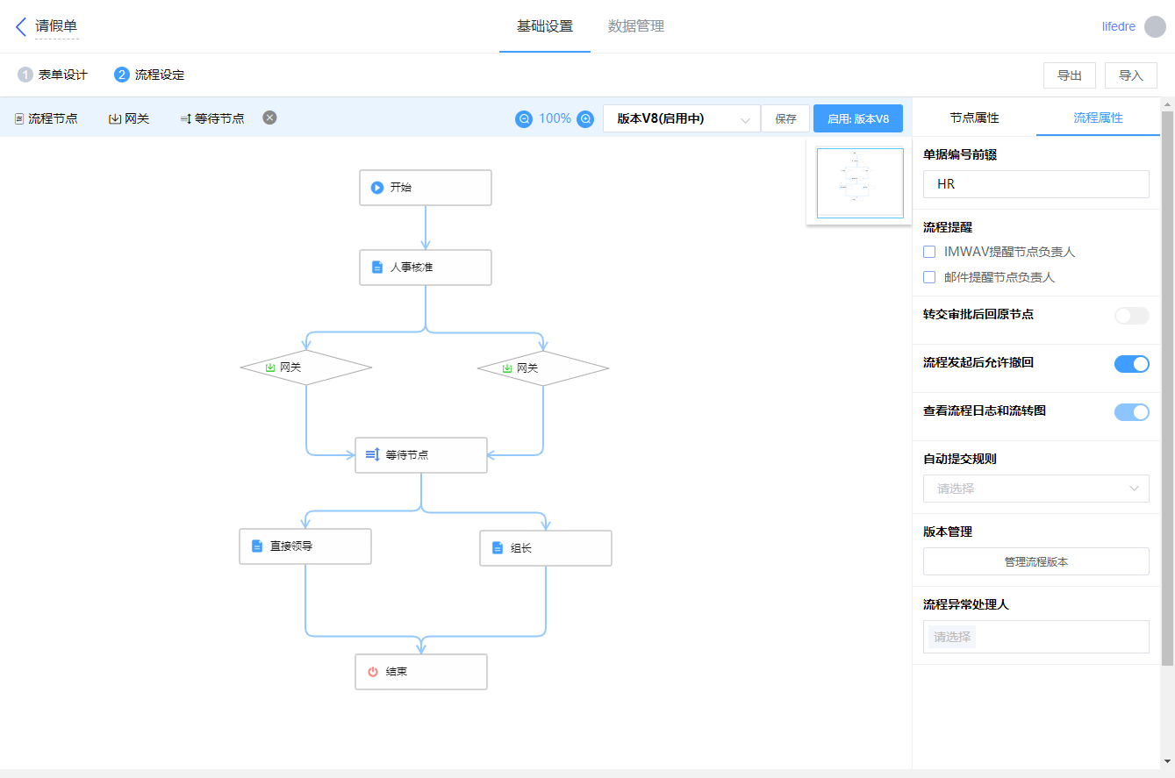Select the 流程节点 tool in toolbar
The image size is (1175, 778).
tap(46, 118)
